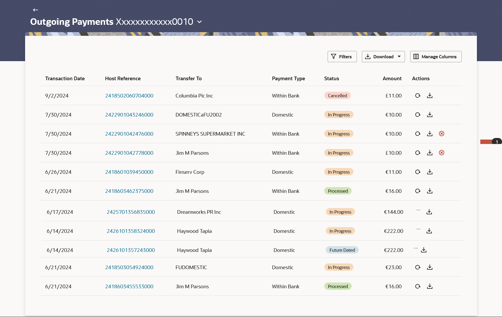Click the back arrow icon
The width and height of the screenshot is (502, 317).
(36, 10)
